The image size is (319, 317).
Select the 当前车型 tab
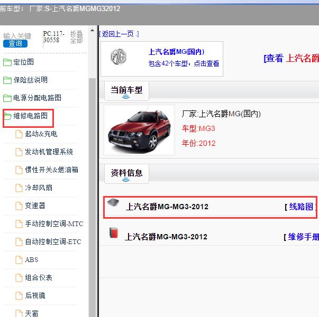coord(126,91)
